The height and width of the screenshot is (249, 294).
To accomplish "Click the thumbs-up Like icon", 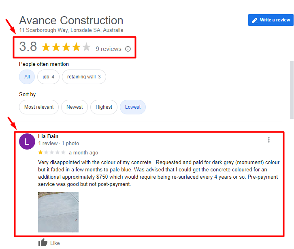I will tap(43, 243).
